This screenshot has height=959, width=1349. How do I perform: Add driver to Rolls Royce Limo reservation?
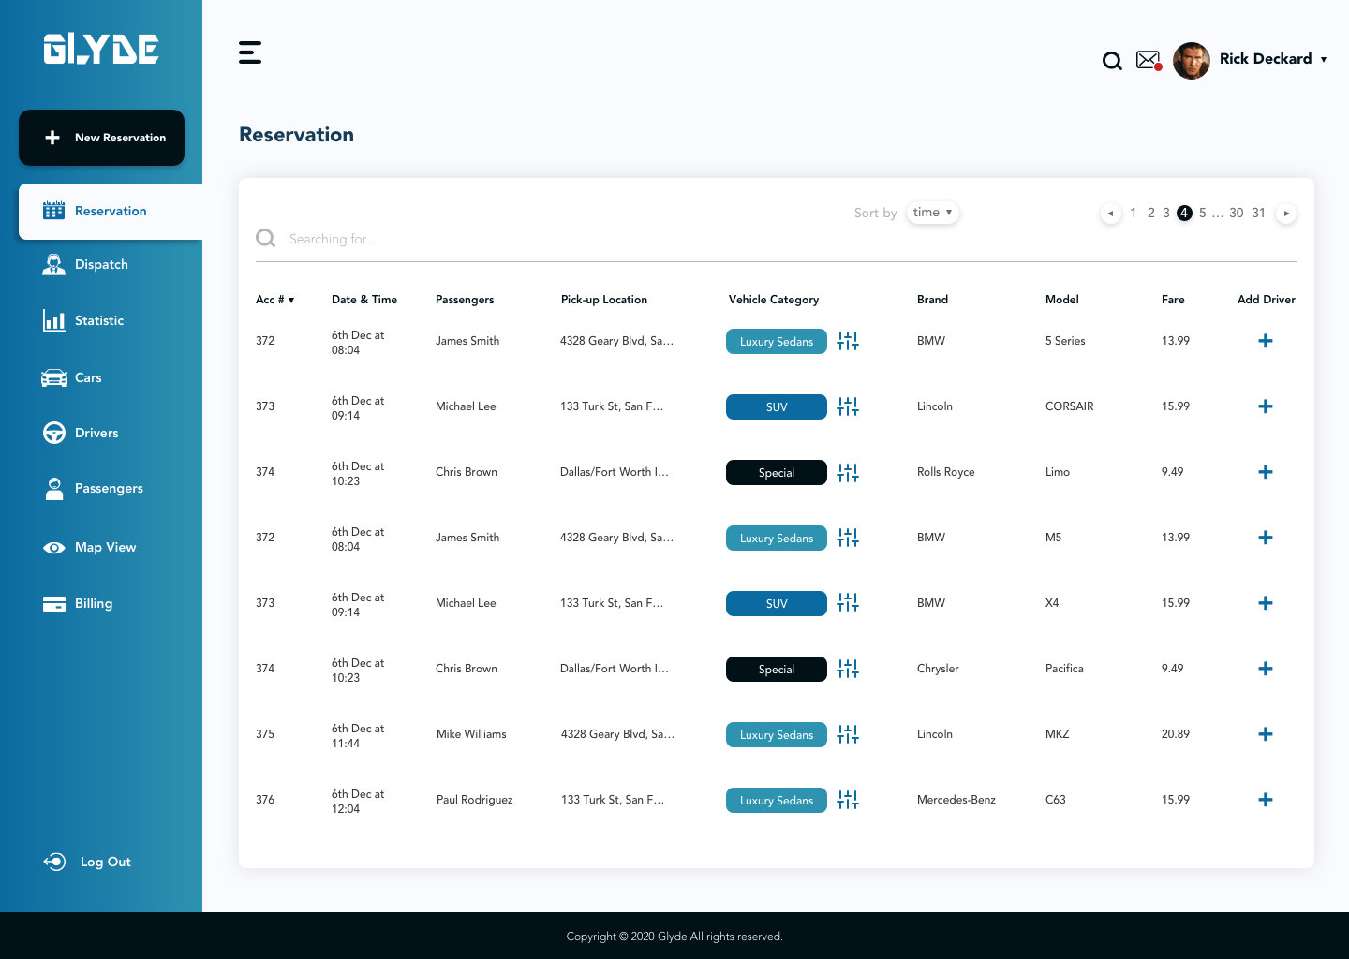coord(1266,472)
